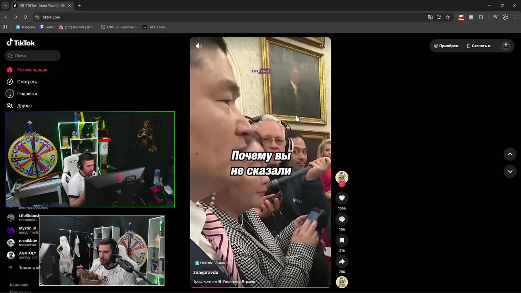Open site information icon in the address bar
Screen dimensions: 521x293
click(x=37, y=17)
